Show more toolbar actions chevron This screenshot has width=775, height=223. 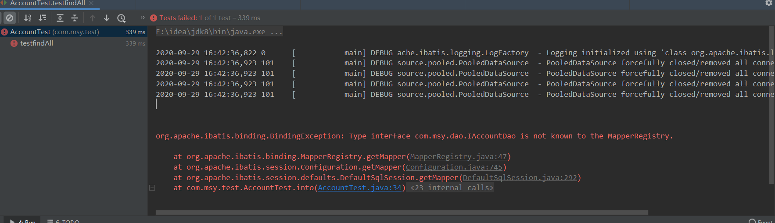click(143, 18)
